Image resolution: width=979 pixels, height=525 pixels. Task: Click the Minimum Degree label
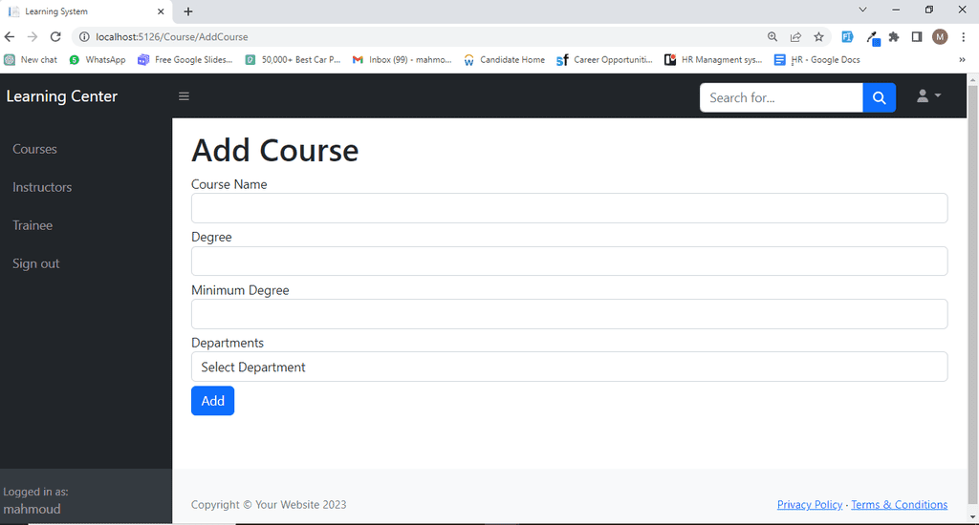[240, 290]
